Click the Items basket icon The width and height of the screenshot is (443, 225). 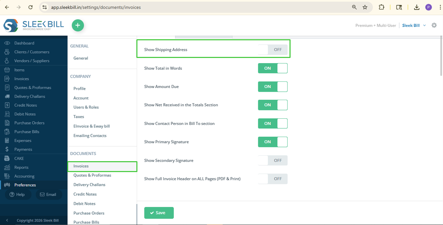(x=7, y=70)
